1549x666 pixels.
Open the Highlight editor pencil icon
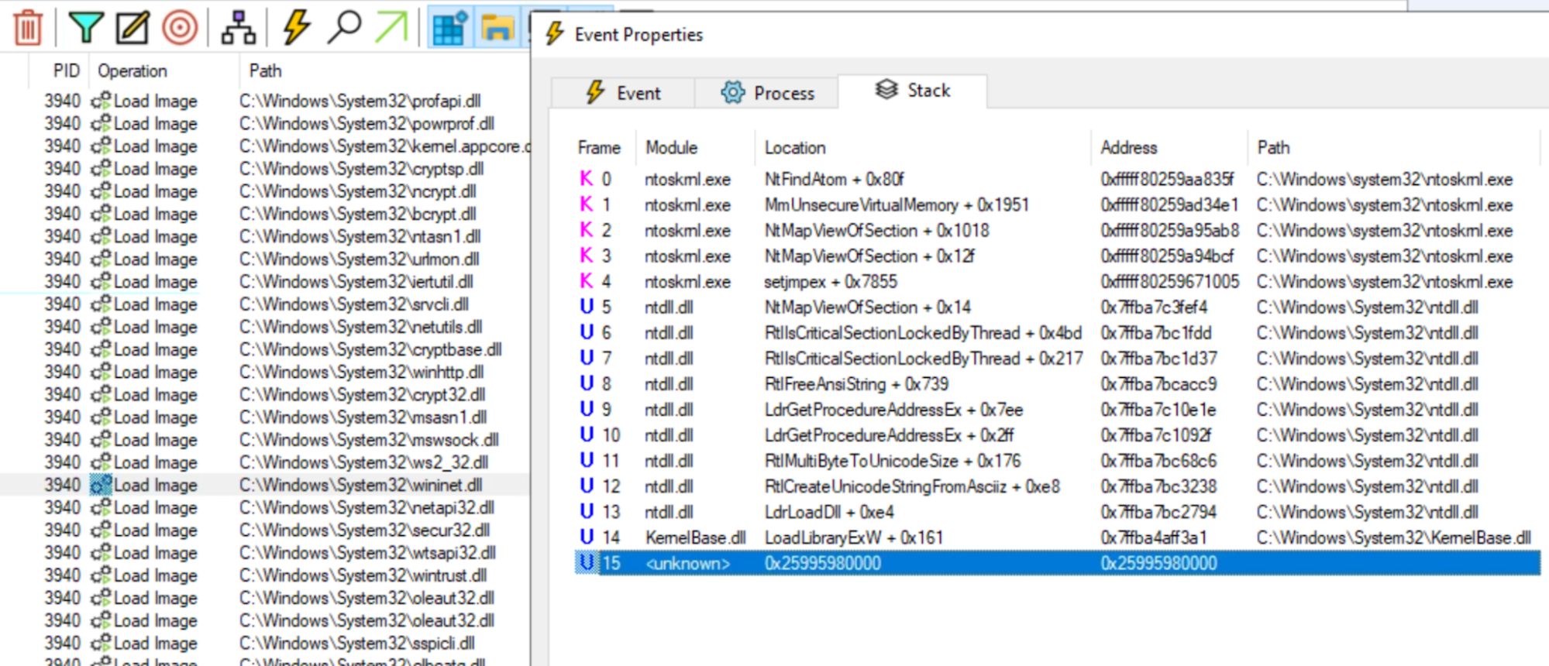132,28
